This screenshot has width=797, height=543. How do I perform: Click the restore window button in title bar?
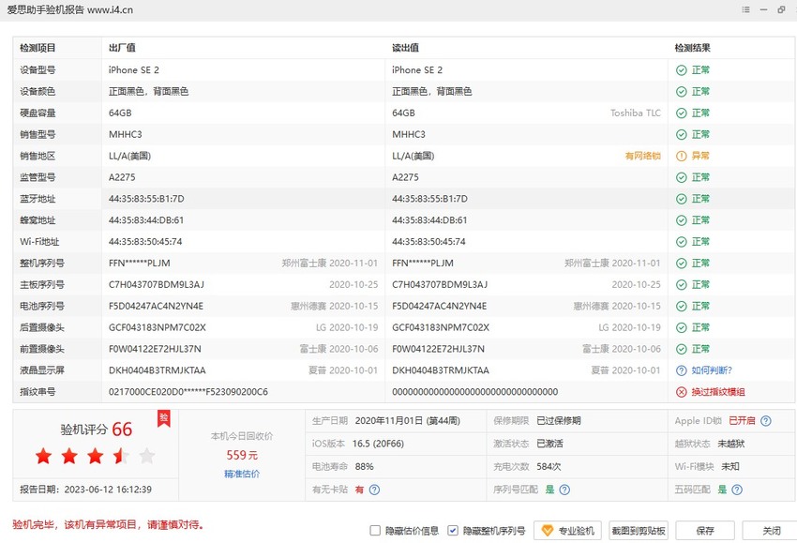(781, 9)
